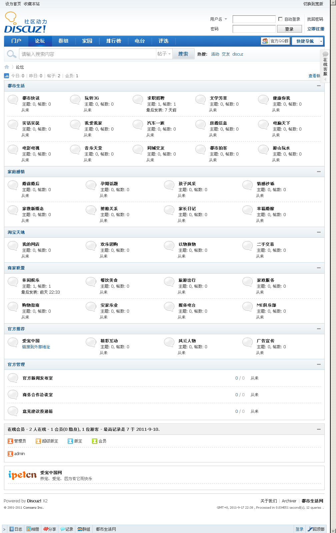Click the 健康你我 forum bubble icon
This screenshot has height=533, width=336.
[263, 100]
